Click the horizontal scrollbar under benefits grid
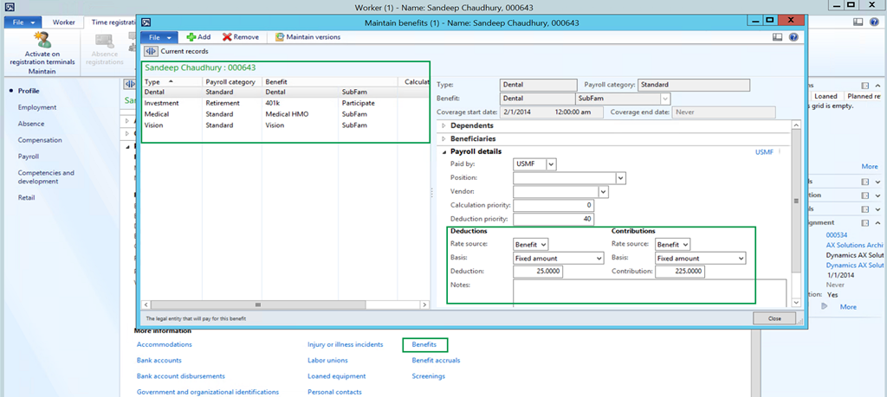The height and width of the screenshot is (397, 887). [x=256, y=305]
